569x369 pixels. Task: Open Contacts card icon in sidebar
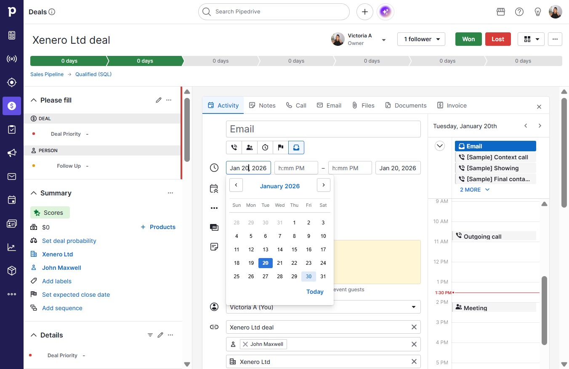coord(12,224)
